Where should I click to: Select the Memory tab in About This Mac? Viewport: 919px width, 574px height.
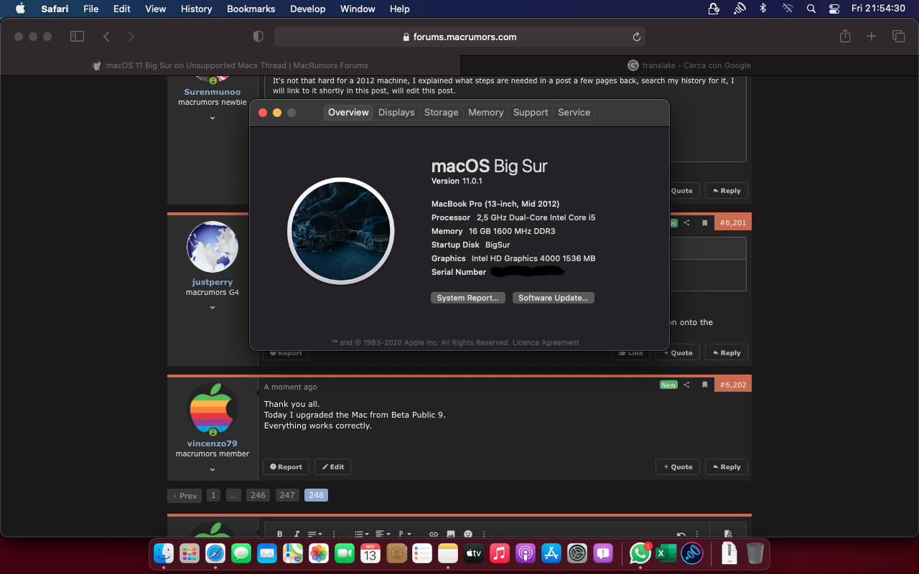486,113
